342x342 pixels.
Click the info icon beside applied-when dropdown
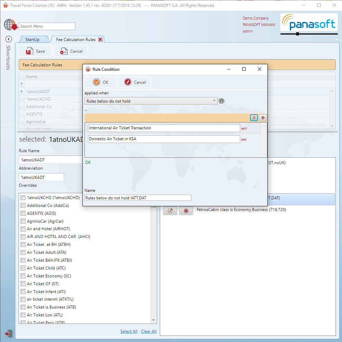coord(221,101)
